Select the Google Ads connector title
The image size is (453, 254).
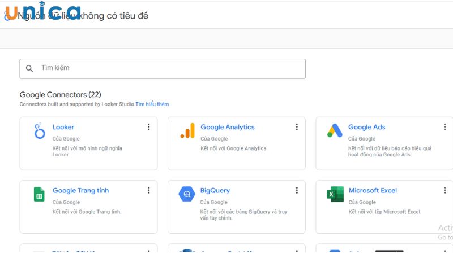[x=366, y=127]
